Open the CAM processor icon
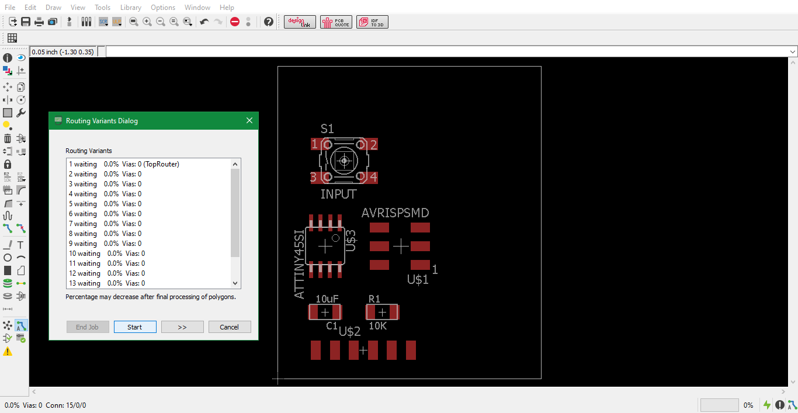 click(x=53, y=22)
